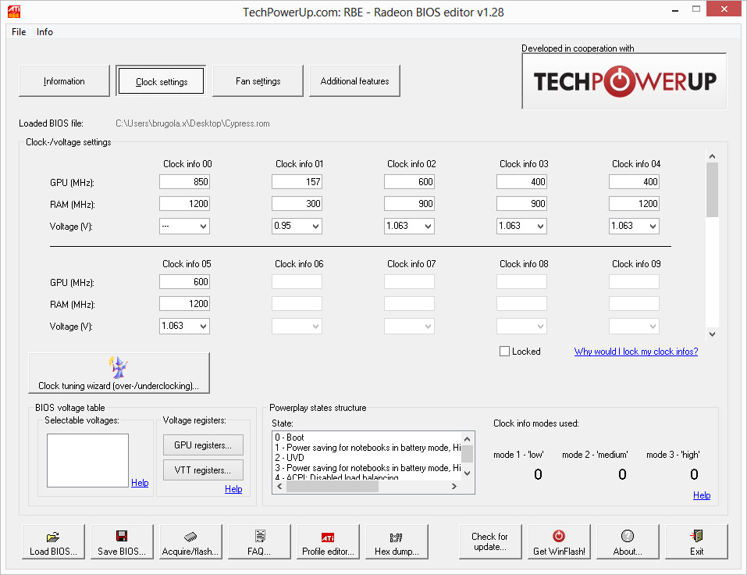Switch to the Fan settings tab
The width and height of the screenshot is (747, 575).
click(258, 81)
